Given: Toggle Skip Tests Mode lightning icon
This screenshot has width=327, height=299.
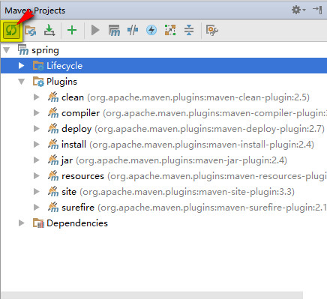Looking at the screenshot, I should coord(151,30).
